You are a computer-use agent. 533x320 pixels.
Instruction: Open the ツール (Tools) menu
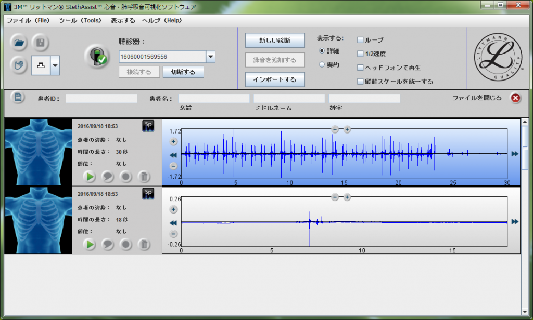coord(80,20)
